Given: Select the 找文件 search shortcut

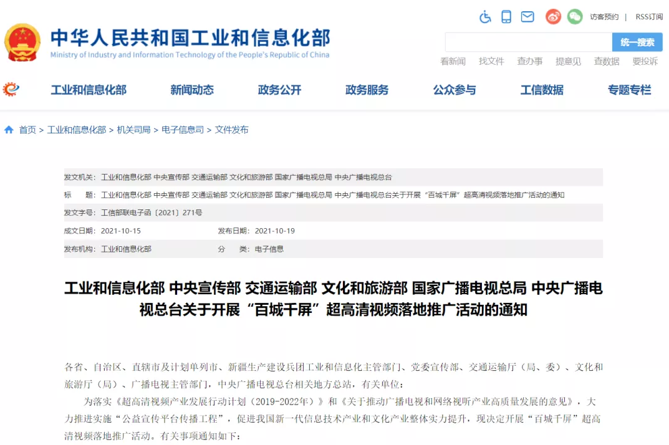Looking at the screenshot, I should pyautogui.click(x=491, y=62).
